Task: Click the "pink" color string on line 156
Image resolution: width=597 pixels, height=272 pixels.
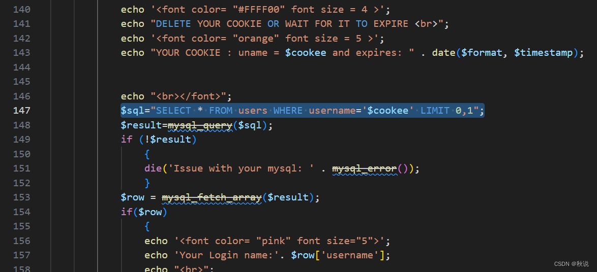Action: (274, 241)
